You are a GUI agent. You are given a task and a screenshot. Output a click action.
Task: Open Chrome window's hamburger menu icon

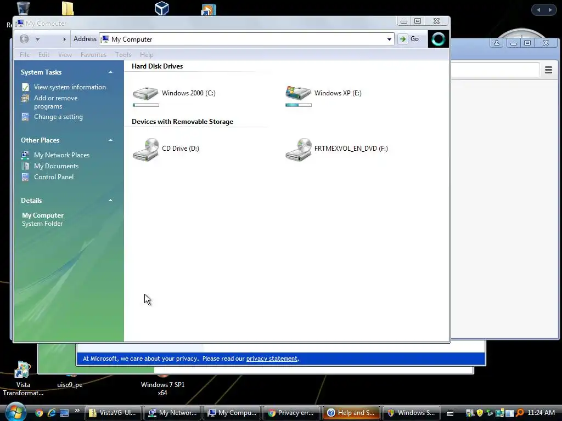coord(548,70)
